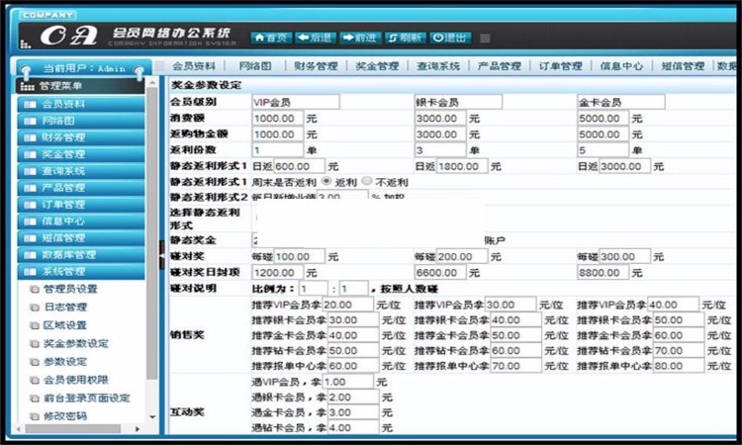
Task: Click sidebar horizontal scrollbar right arrow
Action: [x=138, y=429]
